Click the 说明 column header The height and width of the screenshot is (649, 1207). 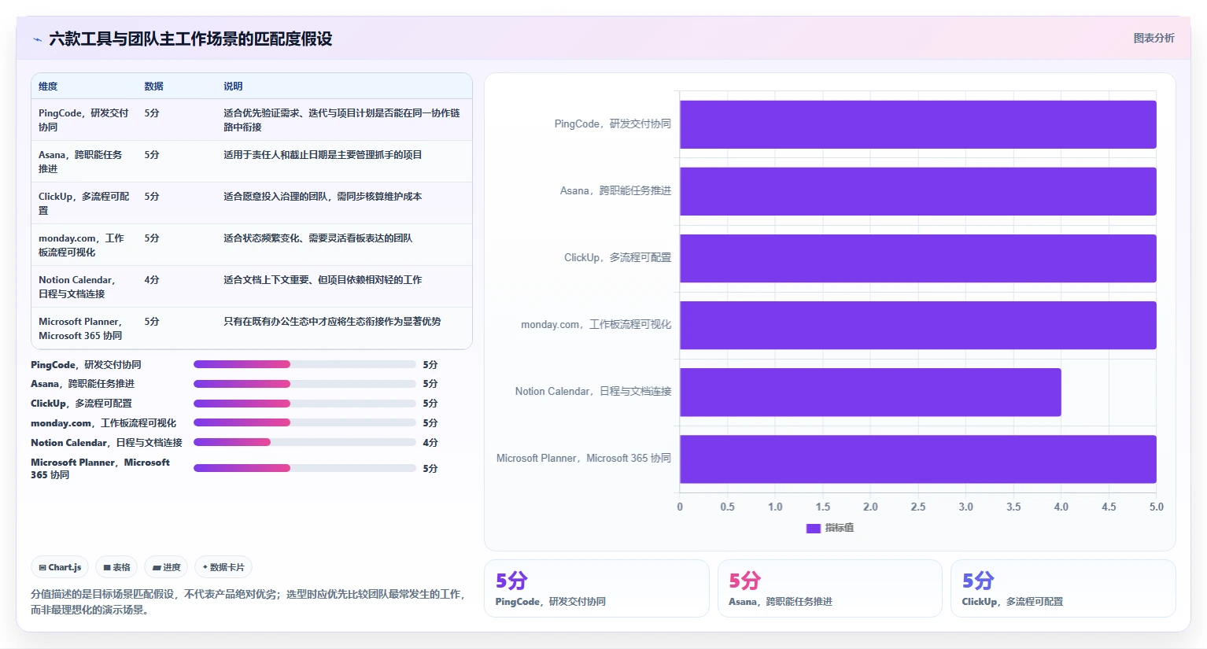pos(233,87)
